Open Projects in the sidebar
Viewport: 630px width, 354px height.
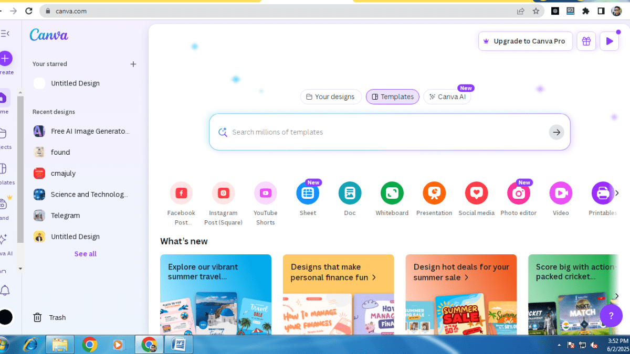tap(3, 133)
